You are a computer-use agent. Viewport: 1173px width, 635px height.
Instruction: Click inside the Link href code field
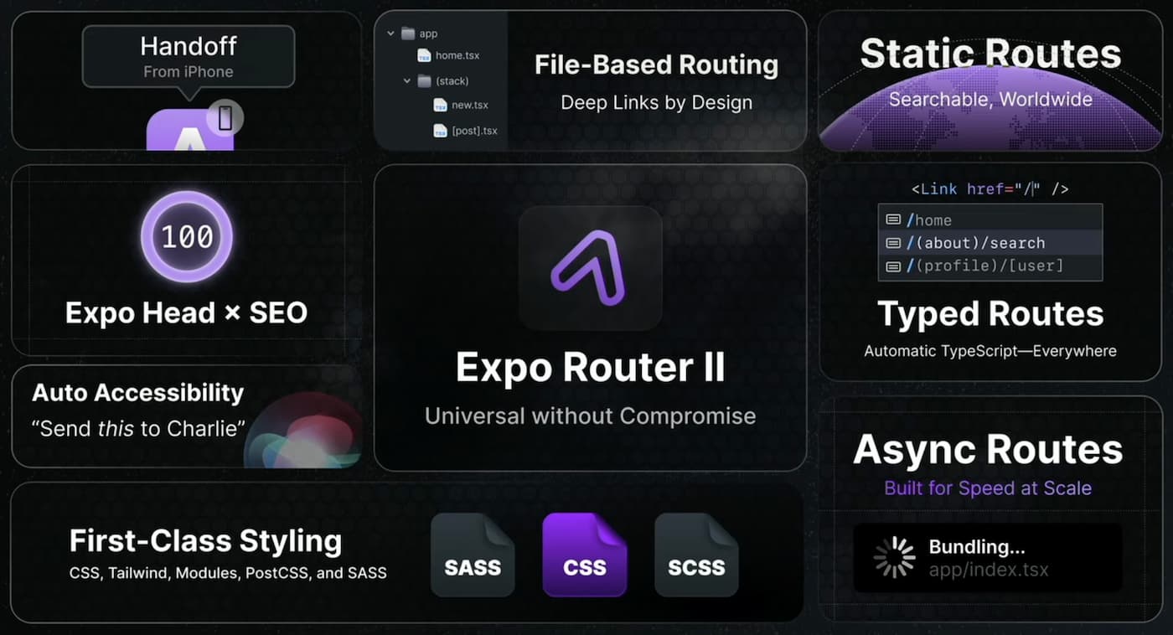[990, 189]
